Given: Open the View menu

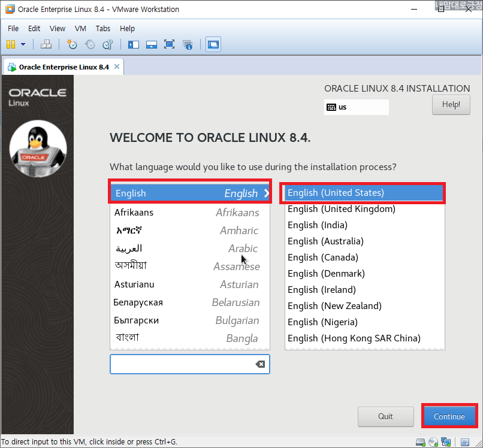Looking at the screenshot, I should (58, 29).
